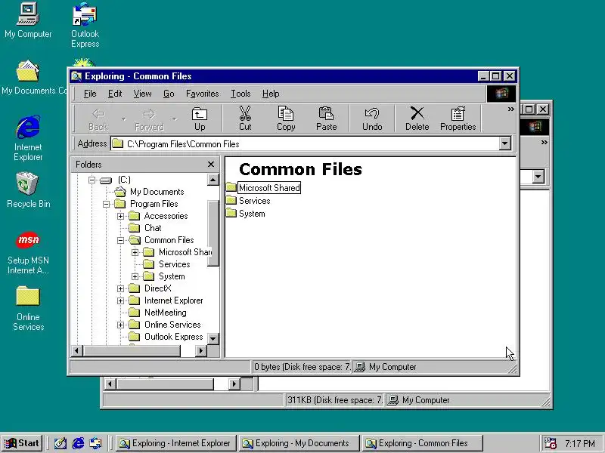Show more toolbar buttons via chevron in Common Files window
Screen dimensions: 605x453
[x=510, y=109]
